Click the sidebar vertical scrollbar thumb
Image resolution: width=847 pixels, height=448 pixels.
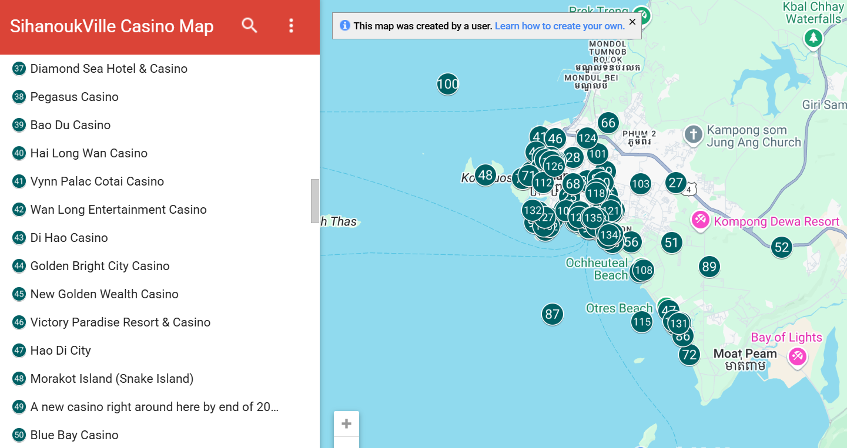coord(315,201)
